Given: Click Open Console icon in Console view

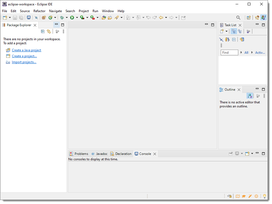Looking at the screenshot, I should tap(248, 154).
